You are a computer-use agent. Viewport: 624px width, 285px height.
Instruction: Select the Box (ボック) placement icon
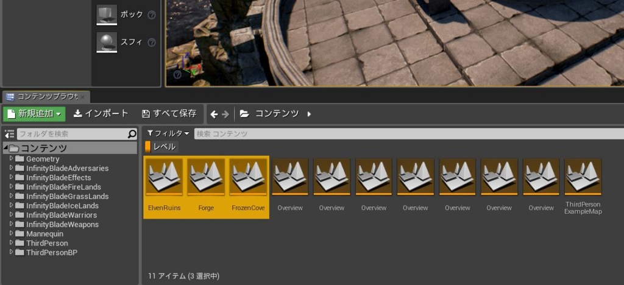click(107, 15)
